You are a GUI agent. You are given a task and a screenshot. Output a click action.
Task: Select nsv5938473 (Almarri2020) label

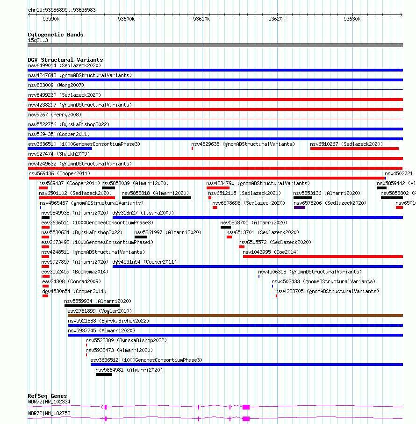pyautogui.click(x=120, y=350)
